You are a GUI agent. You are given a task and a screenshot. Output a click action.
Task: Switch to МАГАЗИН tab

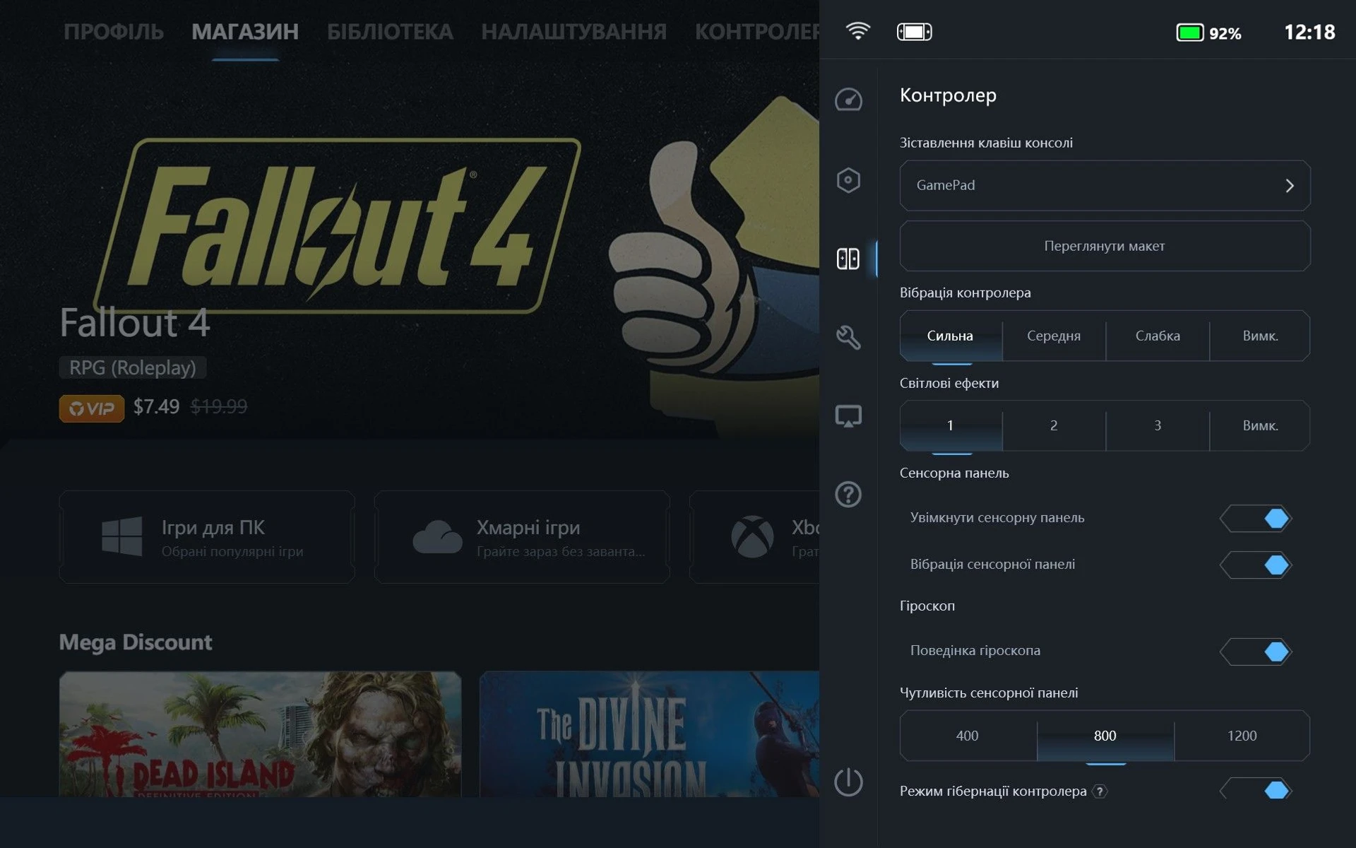[x=245, y=32]
